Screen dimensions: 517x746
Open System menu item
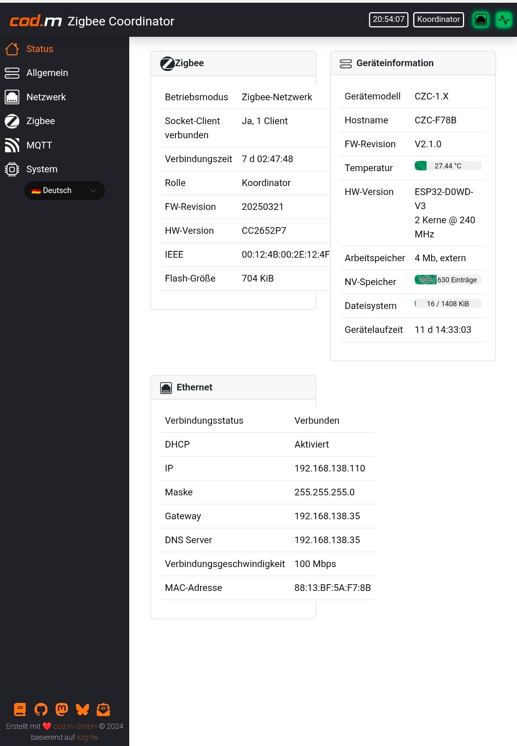tap(42, 169)
